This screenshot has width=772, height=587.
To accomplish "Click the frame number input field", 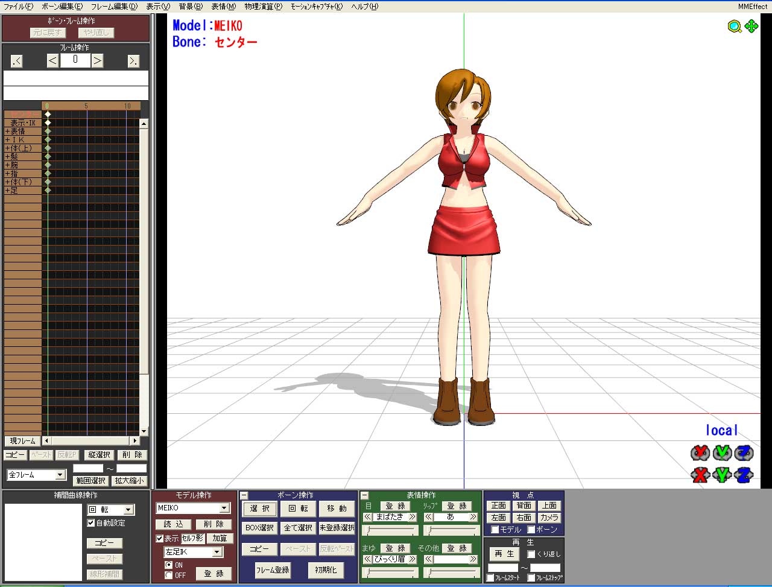I will (x=75, y=60).
